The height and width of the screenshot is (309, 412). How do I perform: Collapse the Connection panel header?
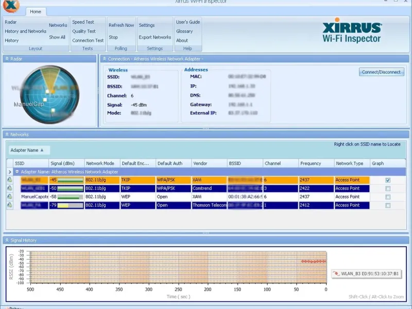[105, 59]
